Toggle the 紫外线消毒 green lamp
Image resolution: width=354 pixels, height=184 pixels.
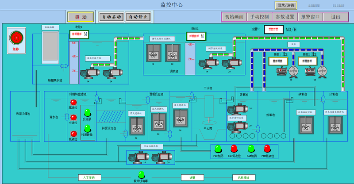tap(141, 175)
